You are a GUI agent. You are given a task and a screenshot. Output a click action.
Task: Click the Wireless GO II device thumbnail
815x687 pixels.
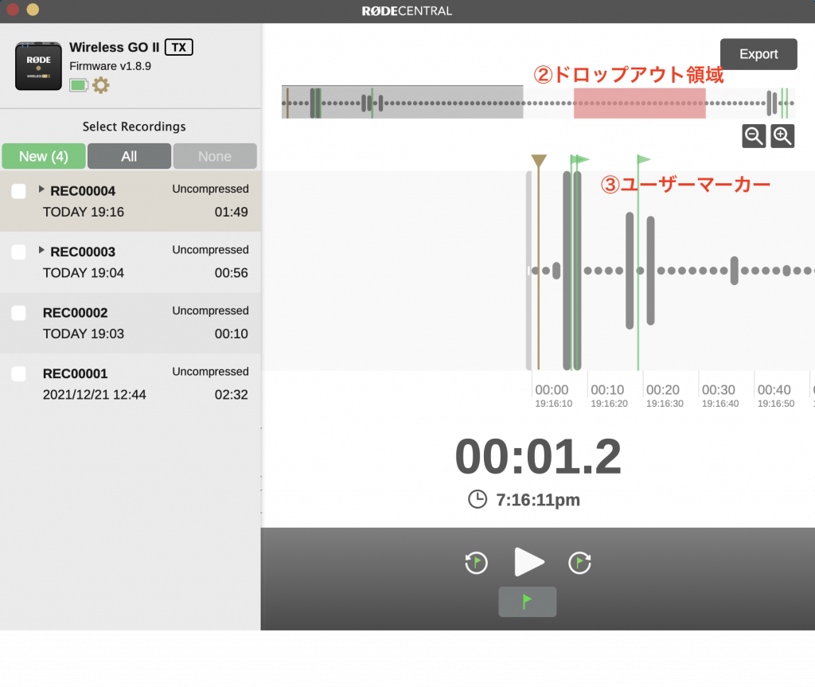coord(38,66)
